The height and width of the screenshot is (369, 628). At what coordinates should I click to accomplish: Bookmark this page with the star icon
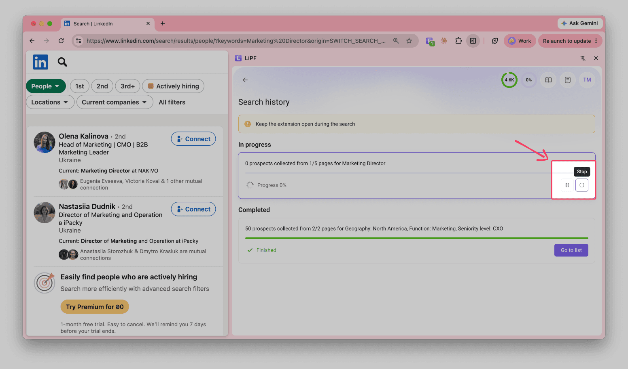[409, 41]
